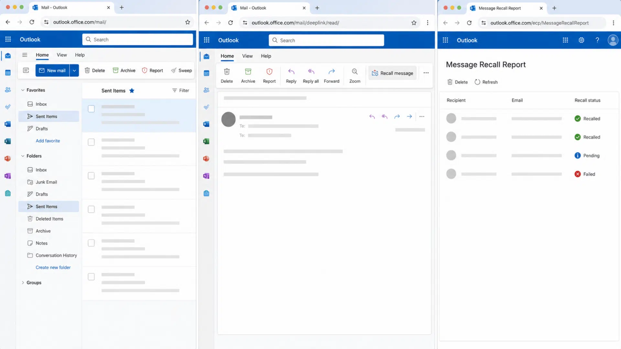This screenshot has height=349, width=621.
Task: Collapse the Favorites section
Action: click(23, 90)
